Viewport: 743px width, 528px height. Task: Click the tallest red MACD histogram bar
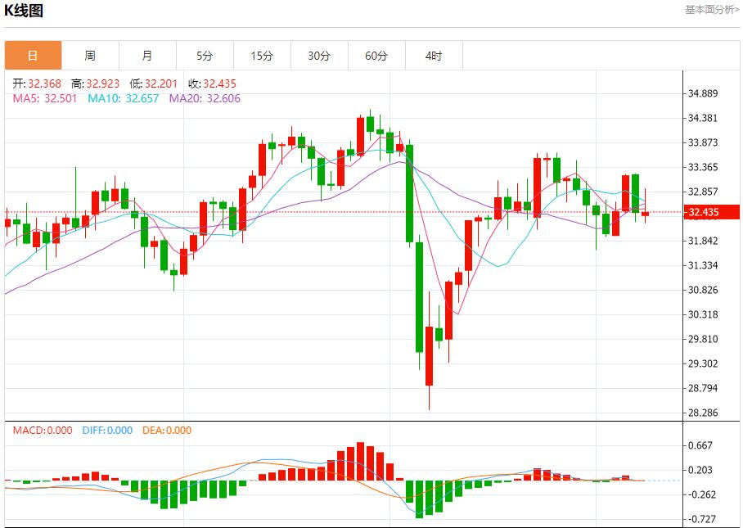[x=360, y=463]
